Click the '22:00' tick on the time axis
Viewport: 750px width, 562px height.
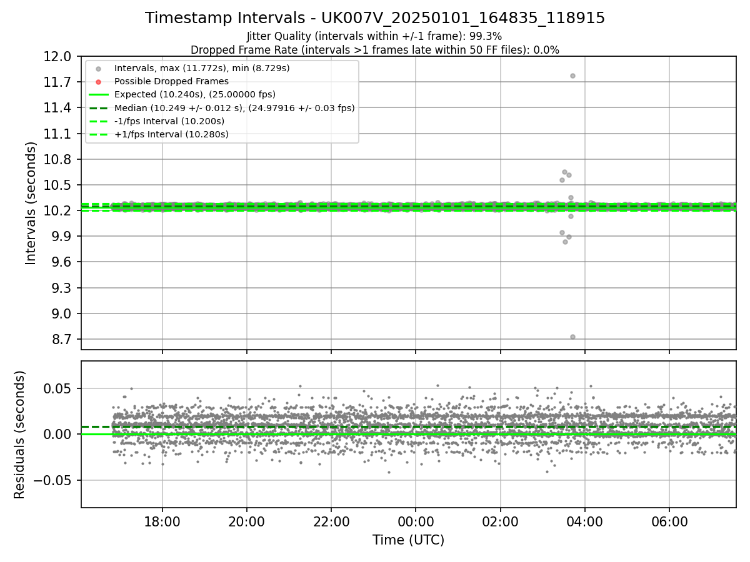point(331,521)
